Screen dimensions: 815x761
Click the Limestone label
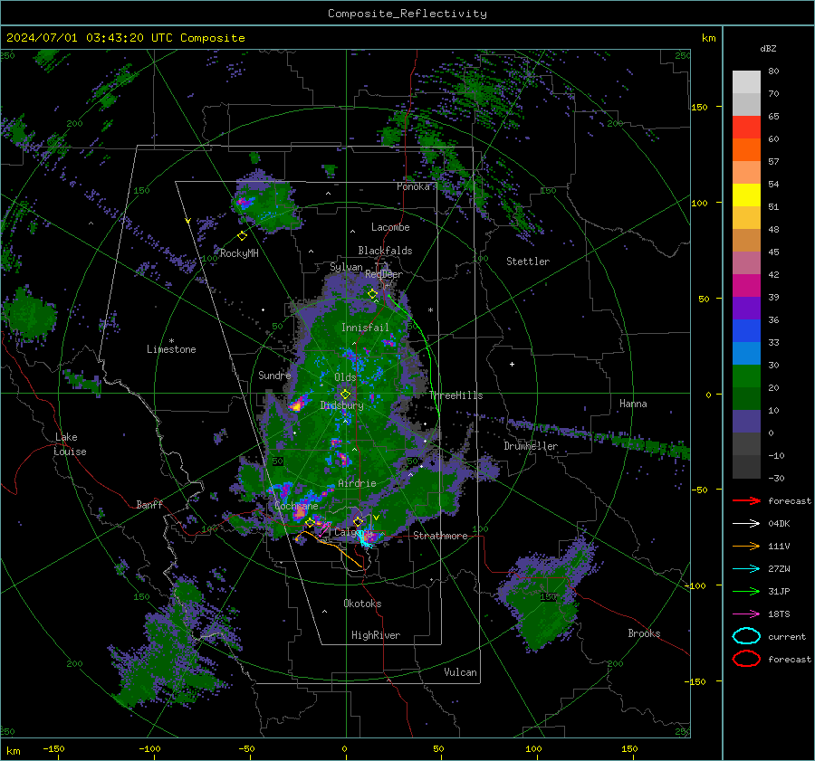171,349
